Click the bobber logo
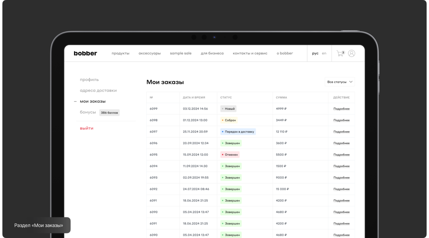This screenshot has height=238, width=429. point(85,54)
